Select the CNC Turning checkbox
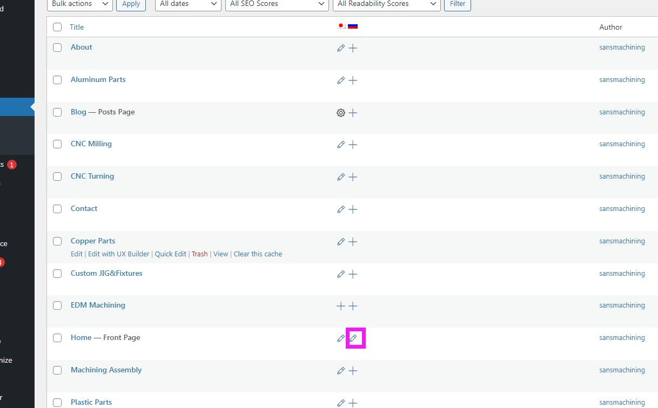The height and width of the screenshot is (408, 658). (57, 176)
